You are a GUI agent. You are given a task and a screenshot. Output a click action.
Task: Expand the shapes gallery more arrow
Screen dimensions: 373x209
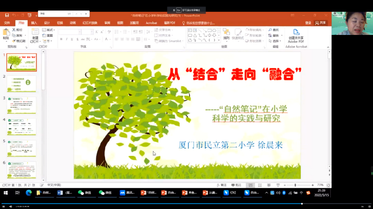click(219, 40)
